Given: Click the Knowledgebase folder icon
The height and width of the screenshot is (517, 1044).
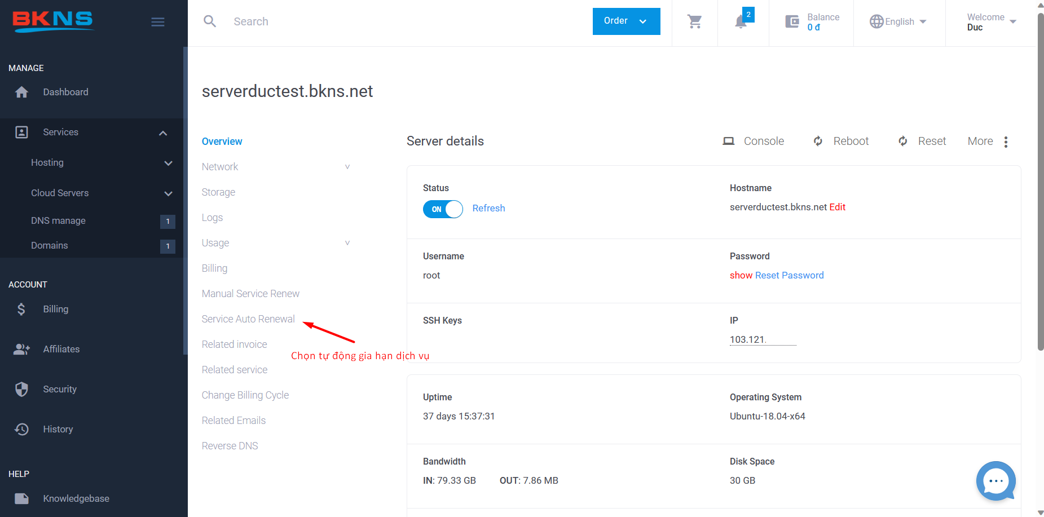Looking at the screenshot, I should pos(21,498).
